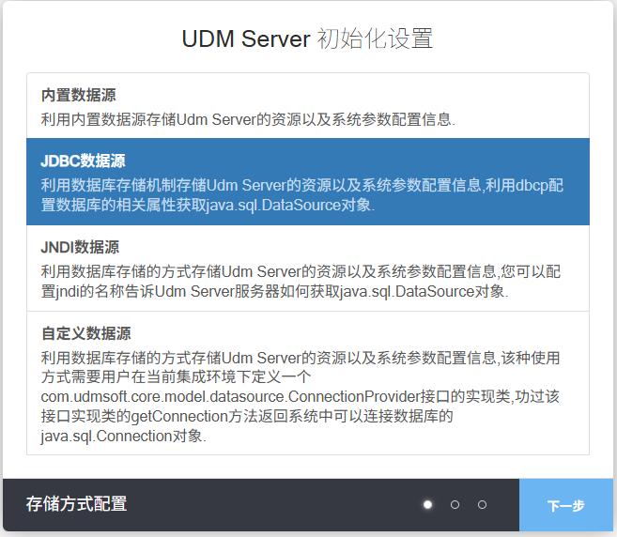Screen dimensions: 617x537
Task: Click the description text under 内置数据源
Action: (x=248, y=119)
